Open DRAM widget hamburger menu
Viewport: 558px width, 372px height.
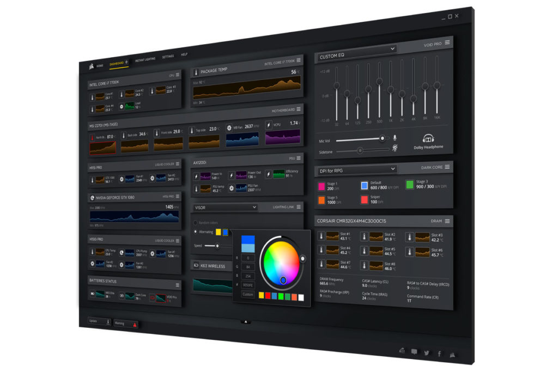point(447,221)
